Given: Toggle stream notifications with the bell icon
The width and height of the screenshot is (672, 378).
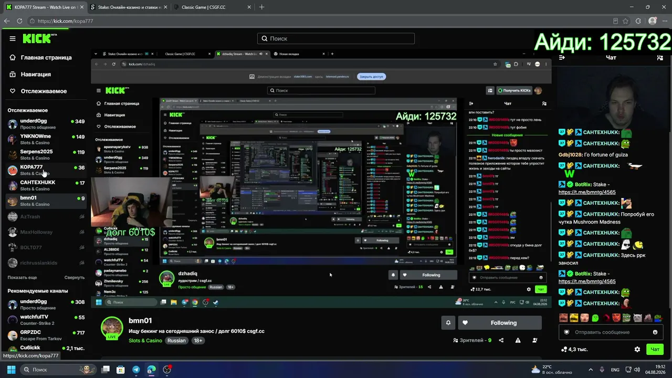Looking at the screenshot, I should [448, 323].
